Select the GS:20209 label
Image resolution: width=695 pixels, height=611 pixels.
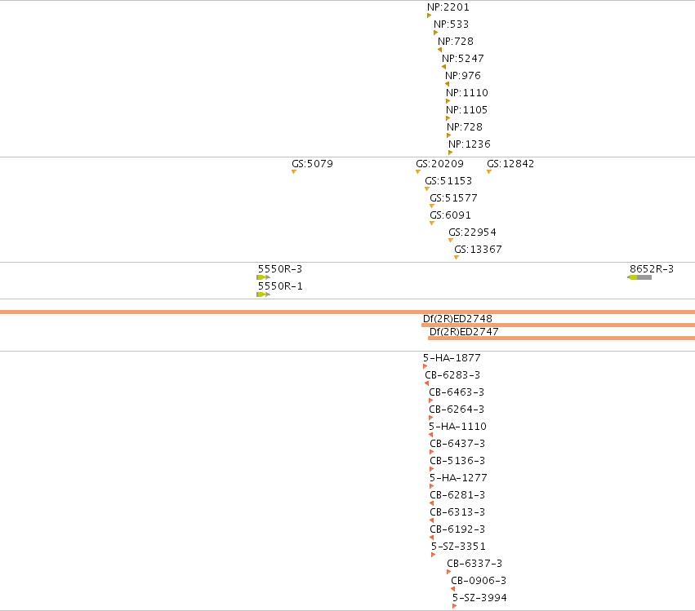click(439, 164)
